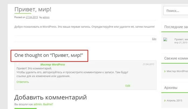The height and width of the screenshot is (109, 188).
Task: Click the "One thought on" comments heading
Action: (49, 55)
